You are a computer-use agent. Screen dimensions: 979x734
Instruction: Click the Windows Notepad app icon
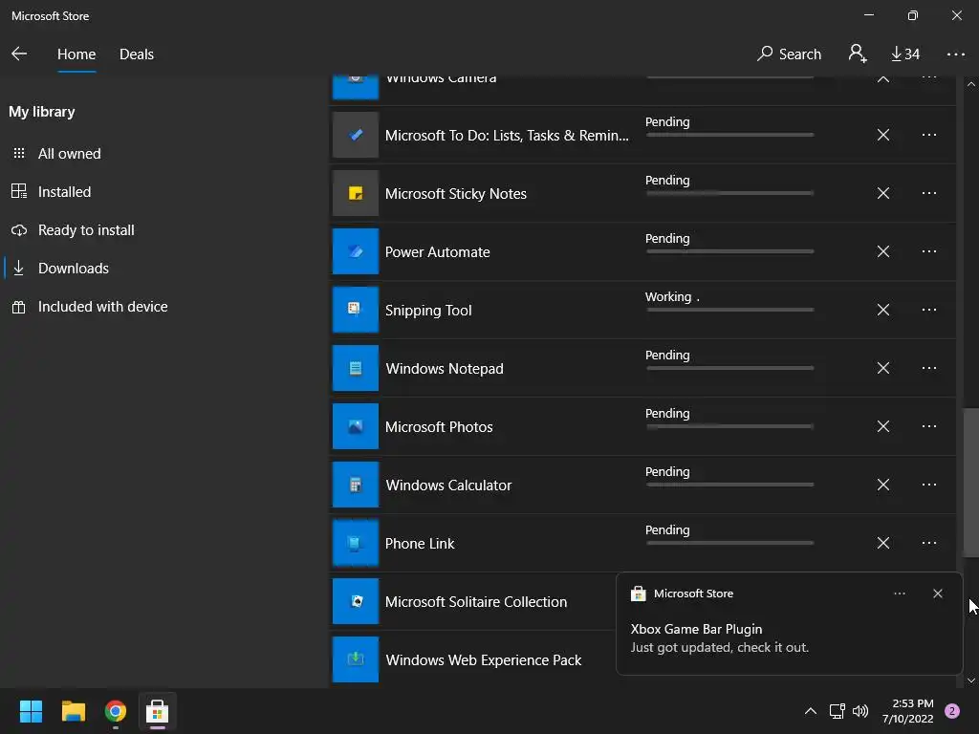(356, 368)
